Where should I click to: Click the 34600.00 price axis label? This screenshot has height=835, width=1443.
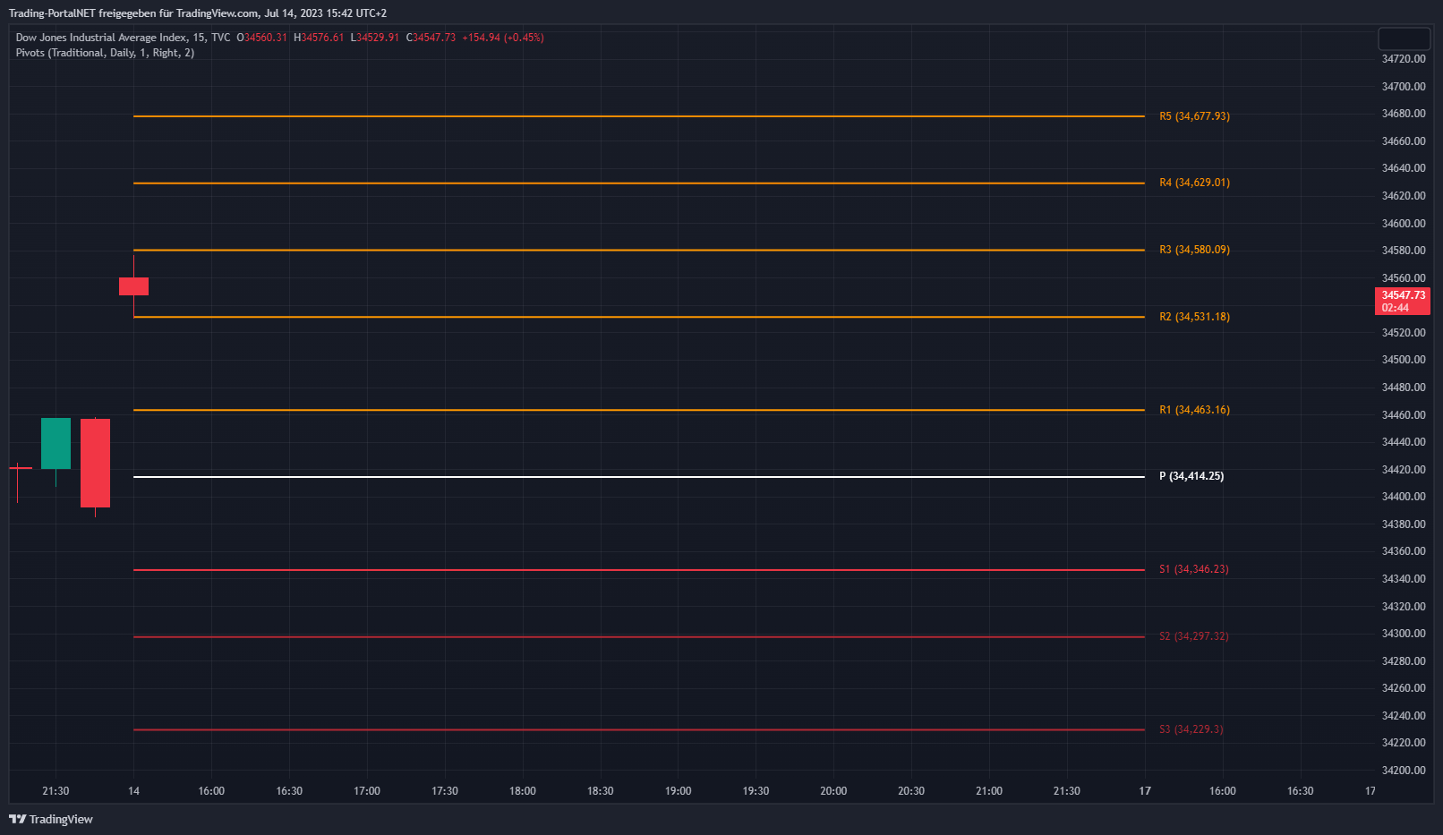[1404, 224]
